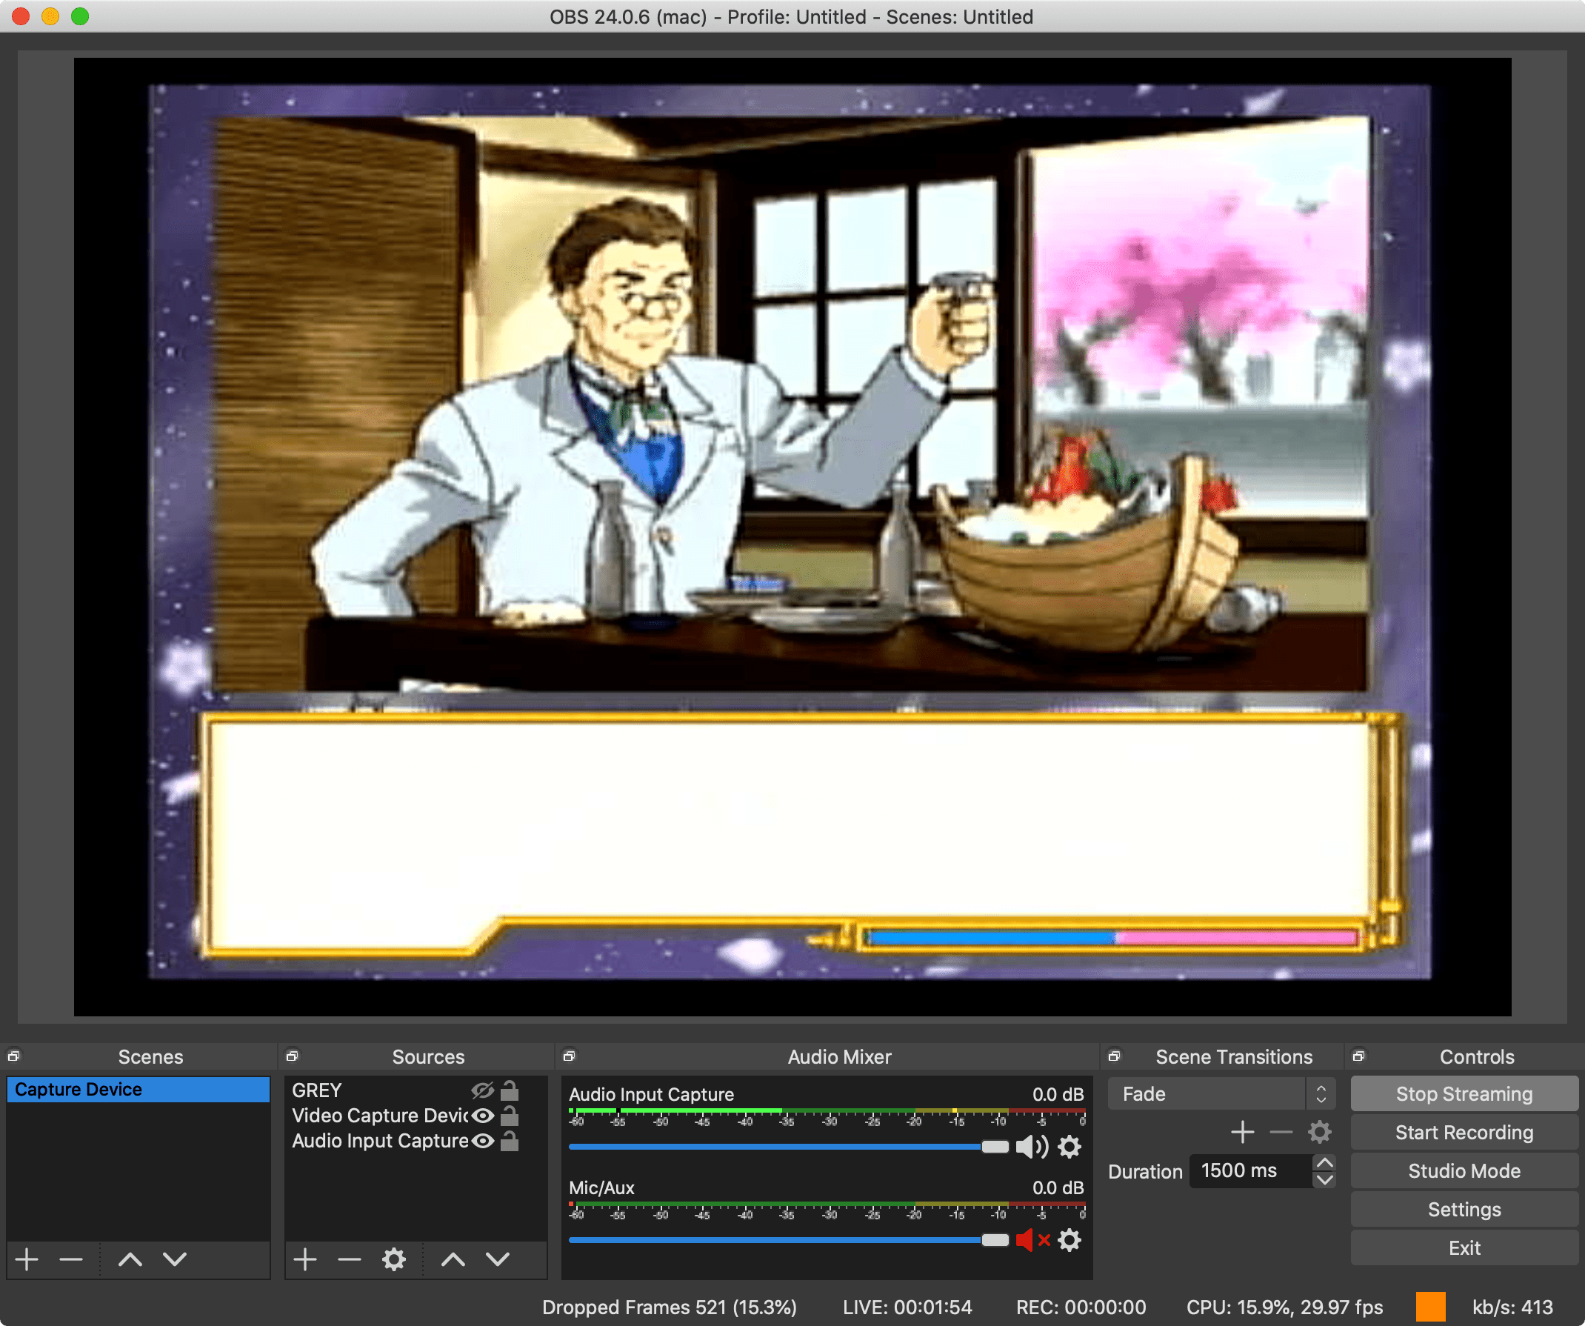Lock the Audio Input Capture source
The image size is (1585, 1326).
[x=510, y=1141]
